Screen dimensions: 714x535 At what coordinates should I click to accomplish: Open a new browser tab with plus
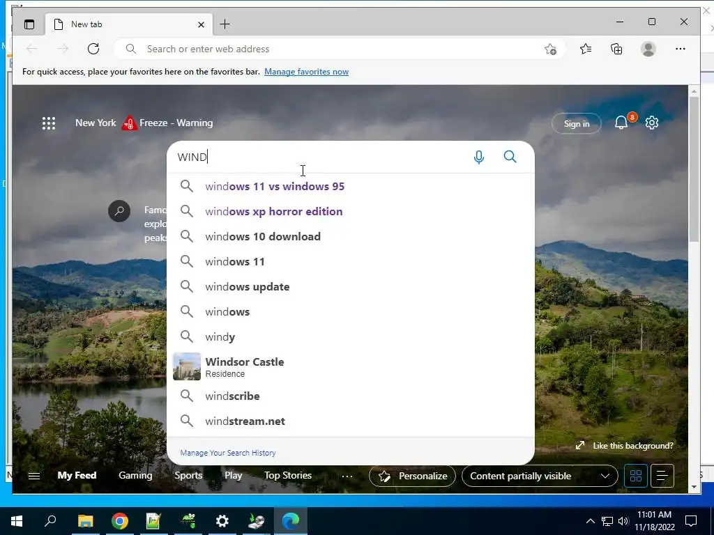point(225,24)
